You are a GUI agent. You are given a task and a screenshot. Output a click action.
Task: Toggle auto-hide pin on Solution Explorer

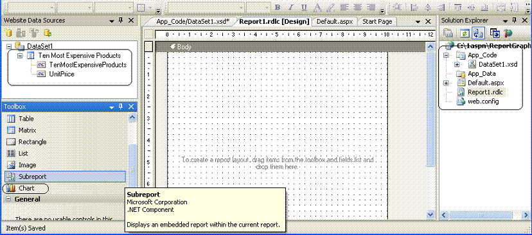point(515,21)
